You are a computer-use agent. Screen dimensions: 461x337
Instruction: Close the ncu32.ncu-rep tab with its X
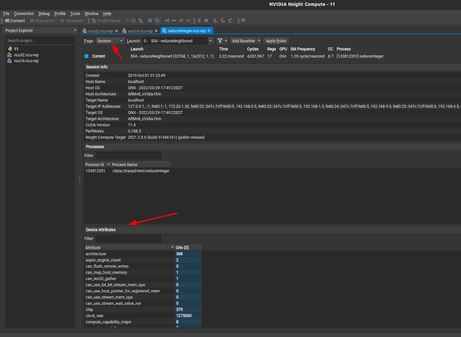[117, 31]
